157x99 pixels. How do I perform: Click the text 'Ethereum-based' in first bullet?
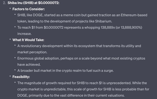(x=134, y=15)
